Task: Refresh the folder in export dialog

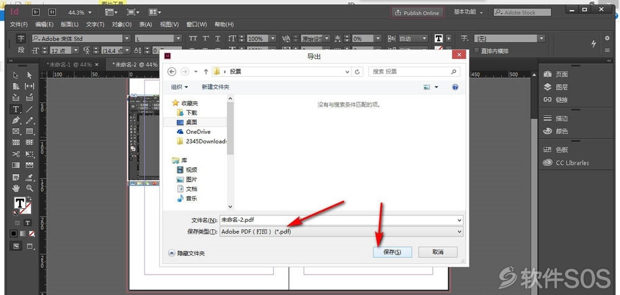Action: pos(357,71)
